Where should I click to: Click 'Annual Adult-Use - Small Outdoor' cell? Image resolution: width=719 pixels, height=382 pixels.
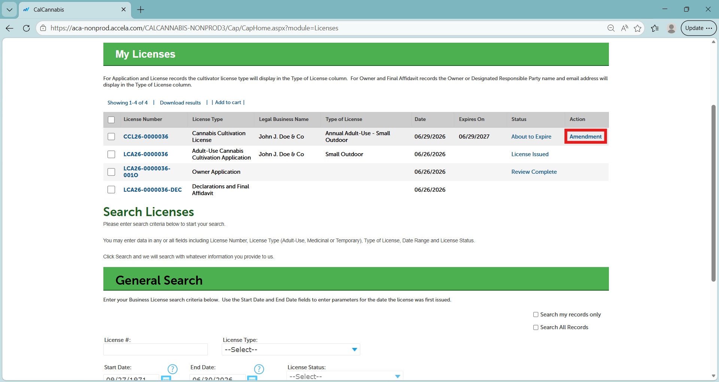(x=358, y=137)
